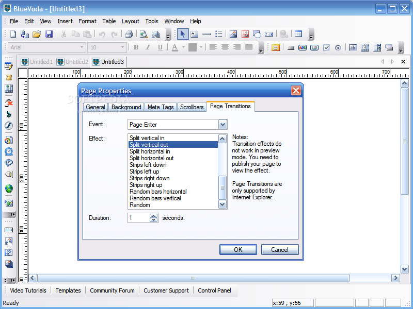Expand the Arial font name dropdown

pyautogui.click(x=82, y=47)
